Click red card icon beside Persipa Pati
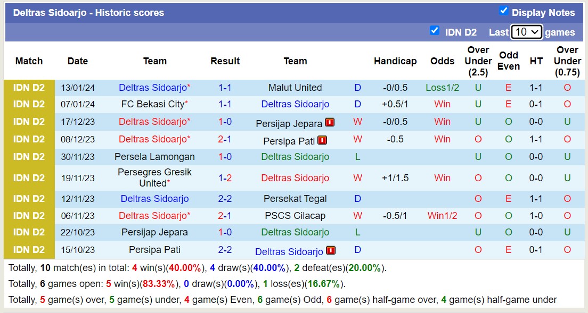 (x=322, y=140)
